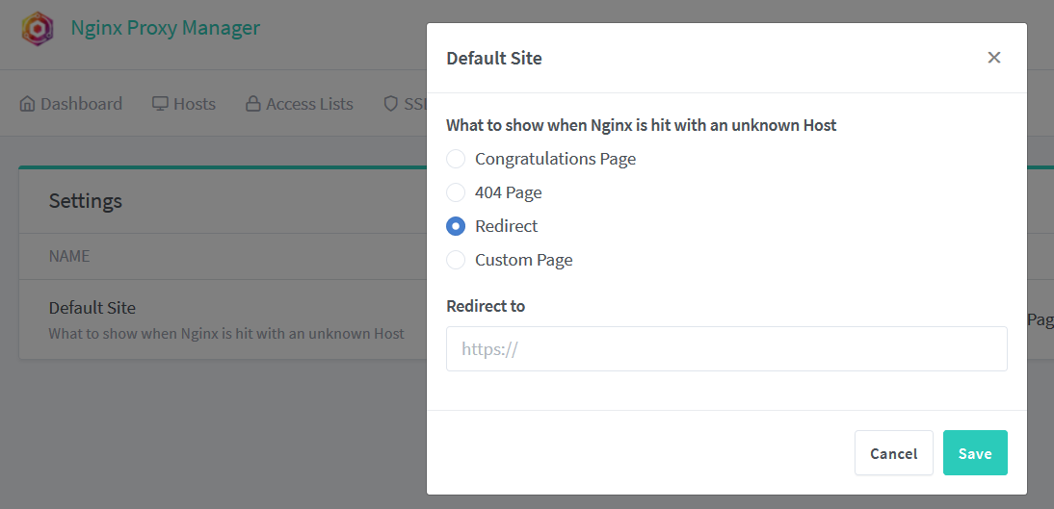The height and width of the screenshot is (509, 1054).
Task: Click the Nginx Proxy Manager title text
Action: (166, 28)
